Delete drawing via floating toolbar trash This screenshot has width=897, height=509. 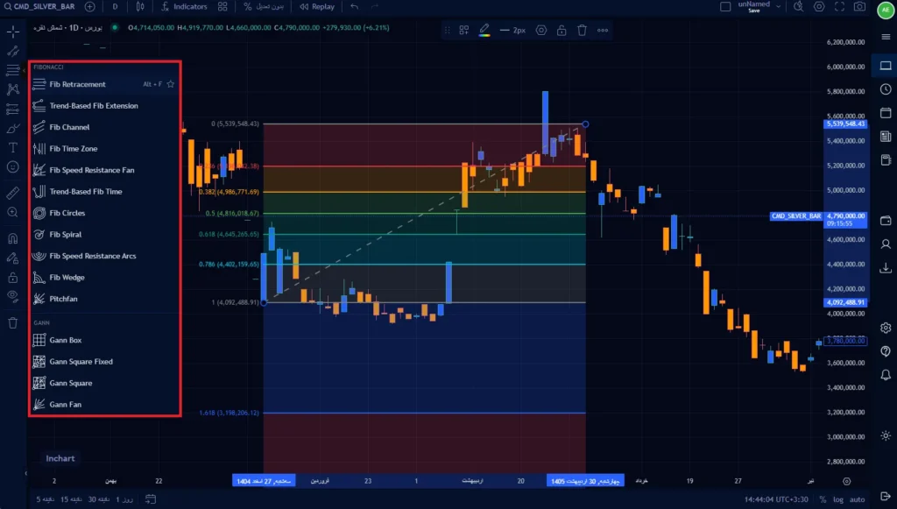(582, 31)
